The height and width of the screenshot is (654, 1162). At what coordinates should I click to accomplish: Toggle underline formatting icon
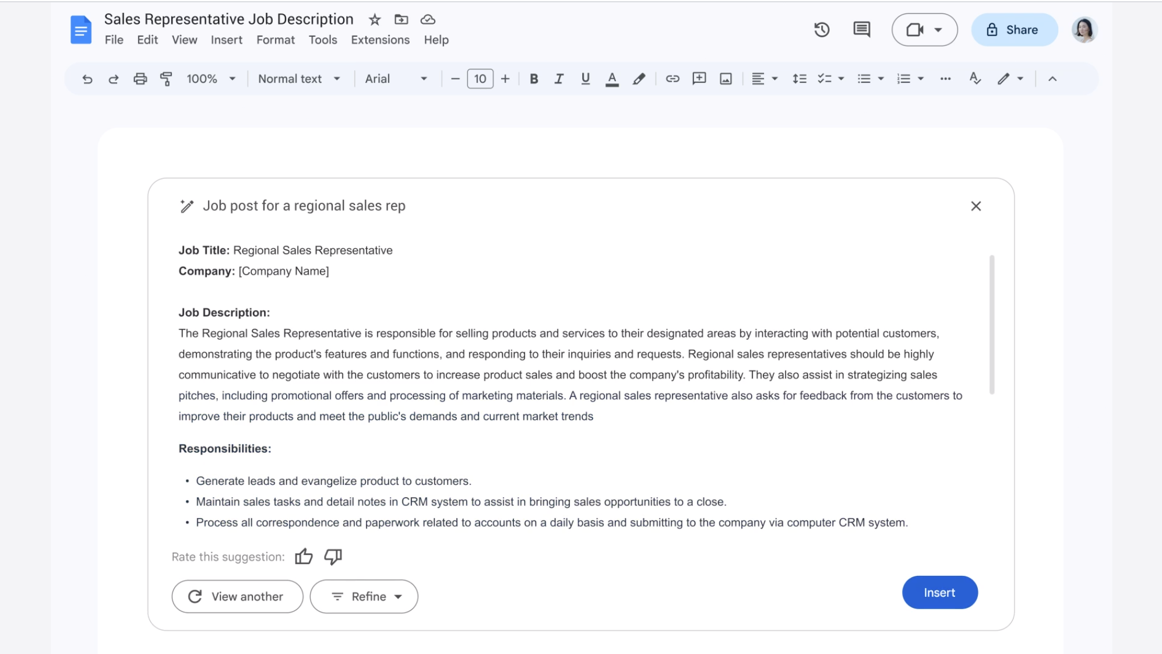point(584,78)
